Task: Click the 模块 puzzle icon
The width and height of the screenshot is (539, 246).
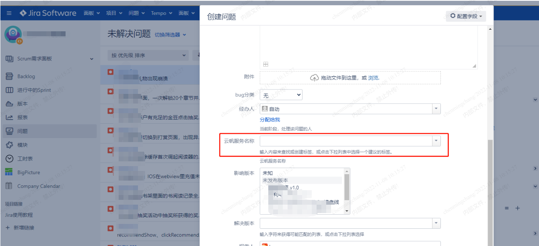Action: click(9, 145)
